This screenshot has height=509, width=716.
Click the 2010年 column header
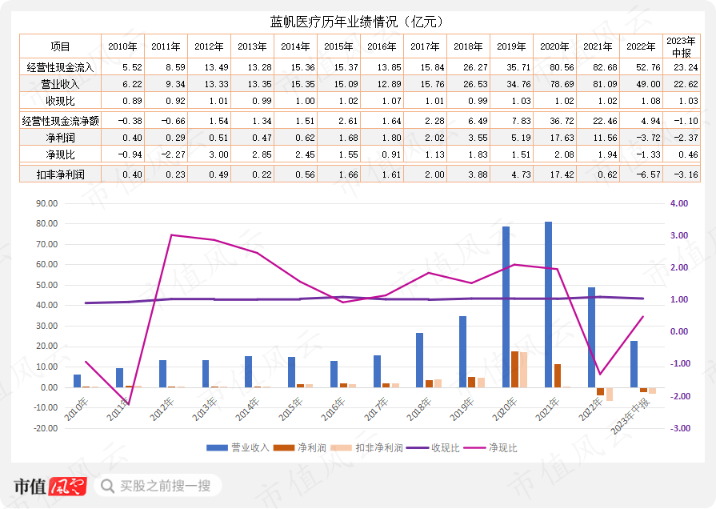[x=122, y=46]
